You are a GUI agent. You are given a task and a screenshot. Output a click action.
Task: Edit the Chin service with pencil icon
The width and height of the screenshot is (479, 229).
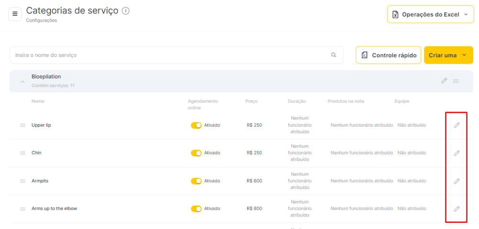coord(456,153)
